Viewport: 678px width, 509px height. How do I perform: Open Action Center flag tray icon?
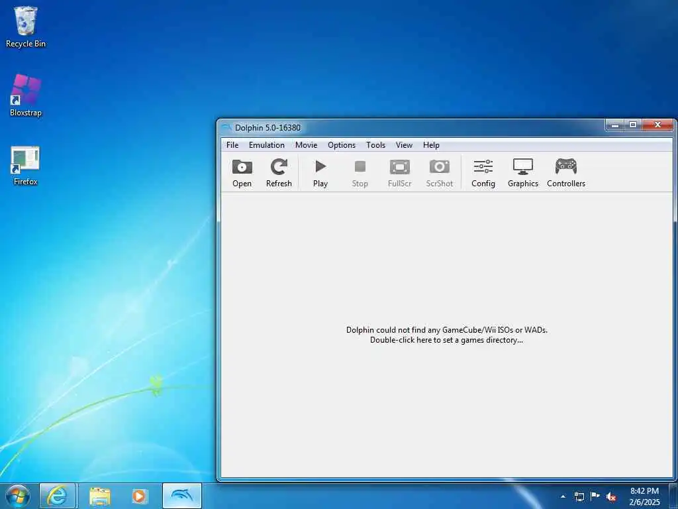[595, 496]
